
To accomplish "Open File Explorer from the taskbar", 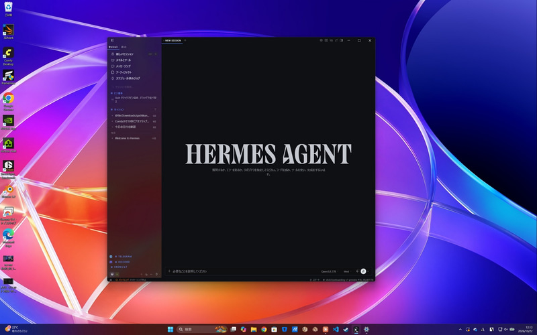I will click(254, 330).
